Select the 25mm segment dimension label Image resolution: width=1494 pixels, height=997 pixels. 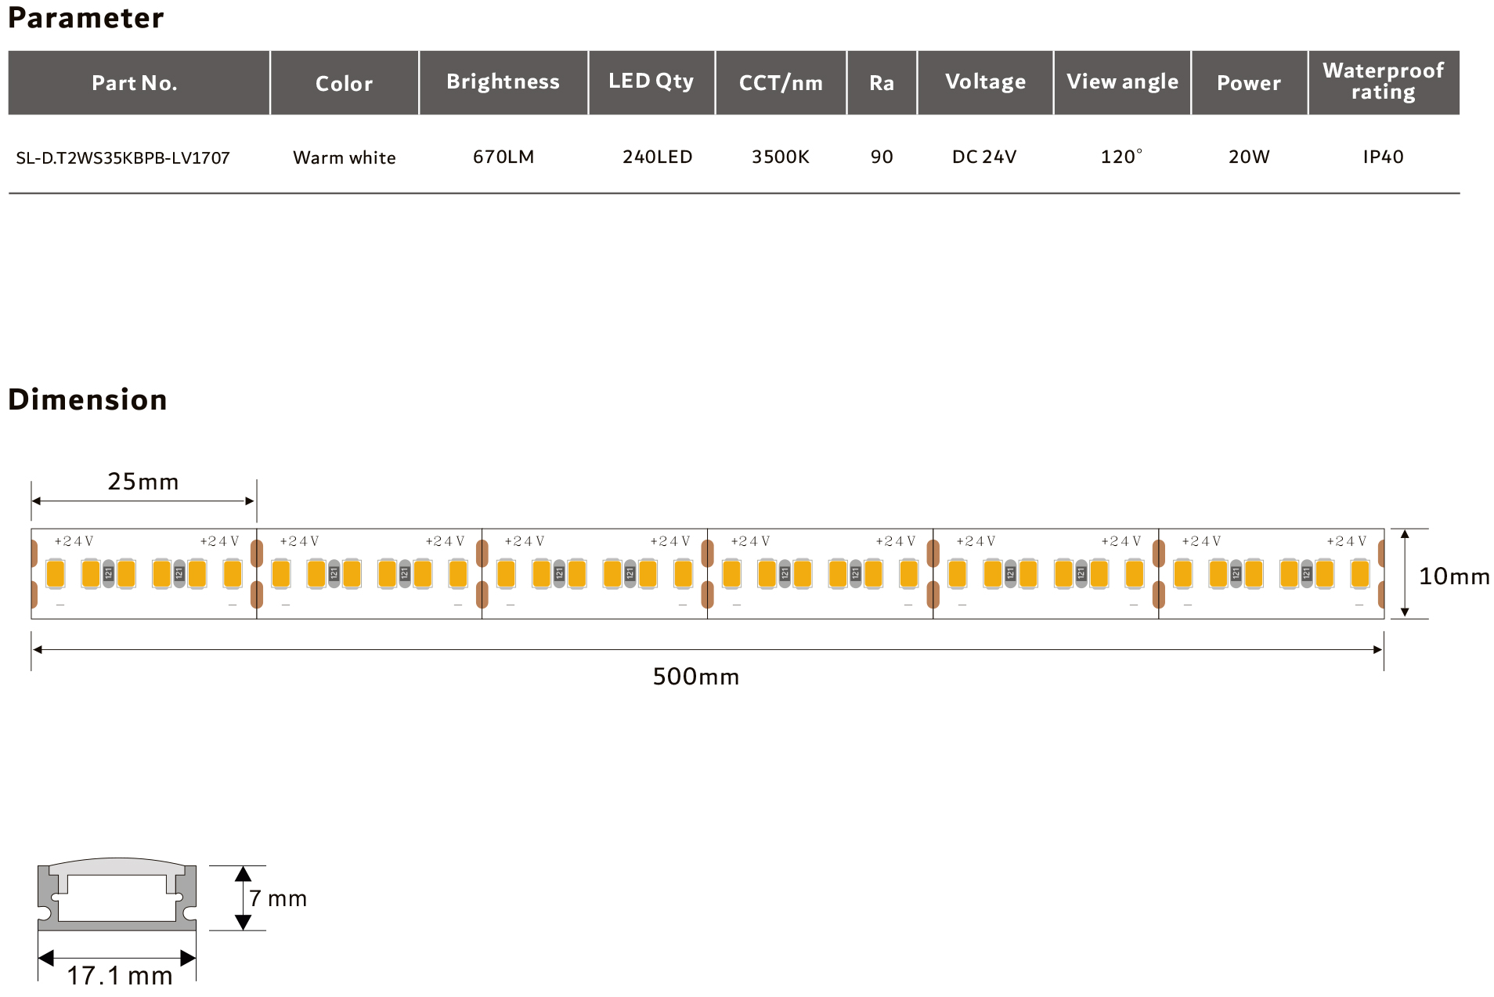point(143,482)
